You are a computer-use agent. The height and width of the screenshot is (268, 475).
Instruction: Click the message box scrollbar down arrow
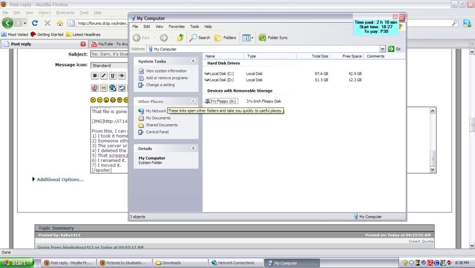(x=433, y=170)
